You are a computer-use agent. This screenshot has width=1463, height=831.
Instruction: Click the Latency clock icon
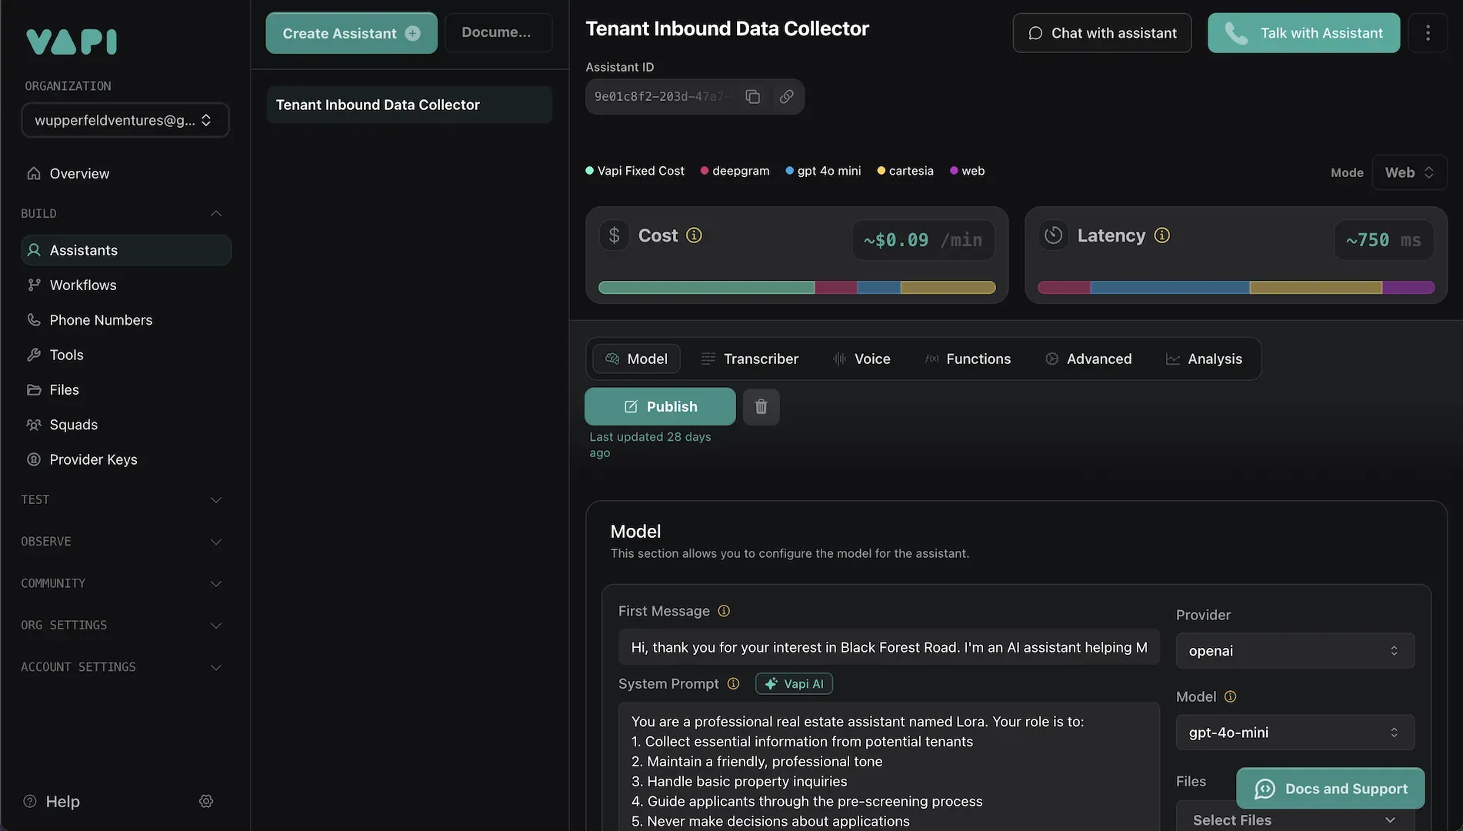click(1053, 235)
